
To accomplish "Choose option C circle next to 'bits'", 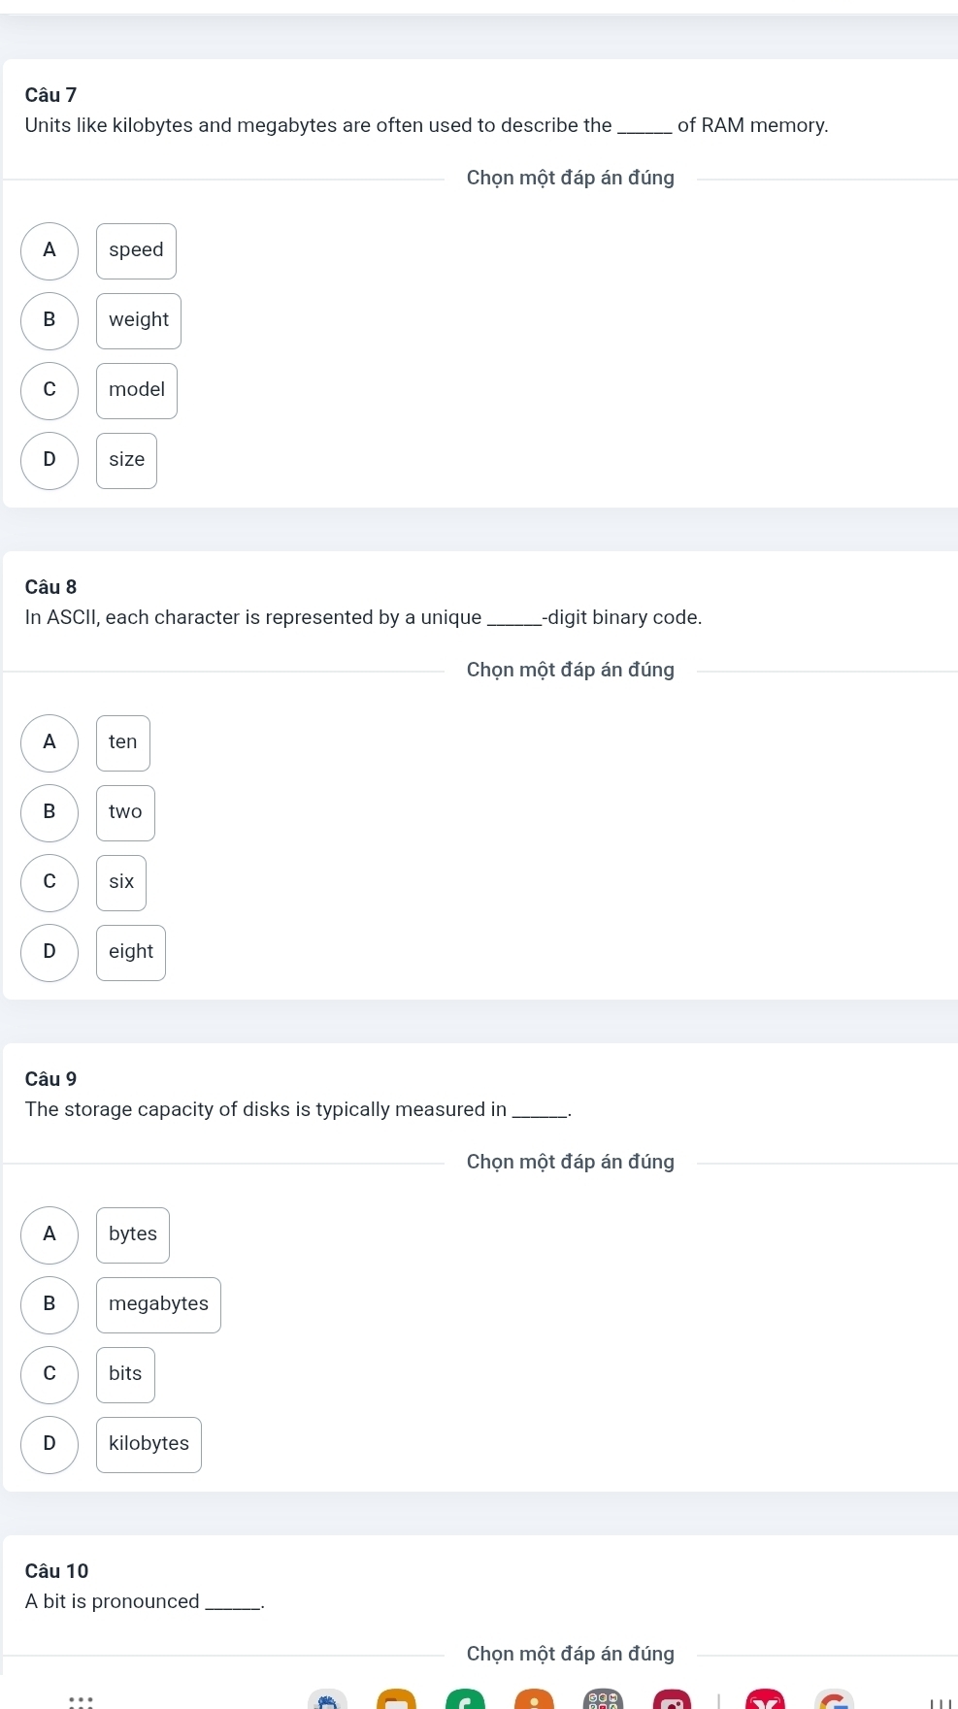I will (x=50, y=1375).
